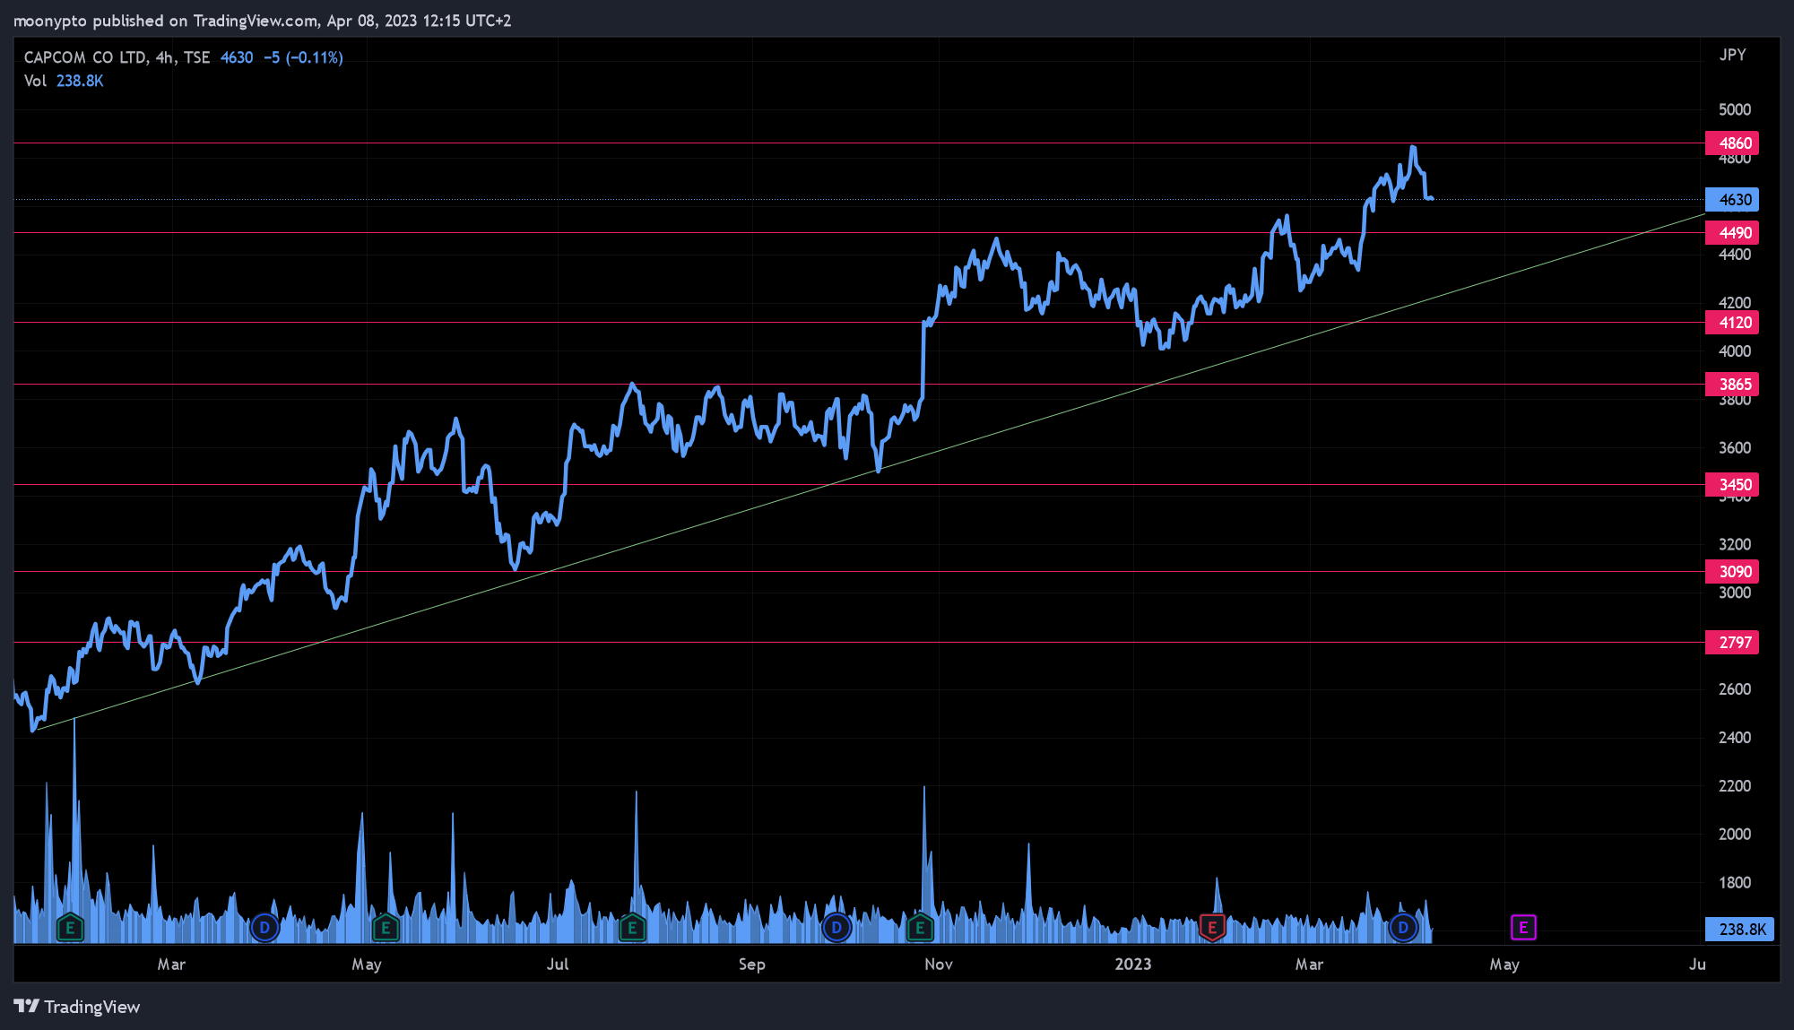Select the 3865 price level label
The image size is (1794, 1030).
[x=1731, y=385]
